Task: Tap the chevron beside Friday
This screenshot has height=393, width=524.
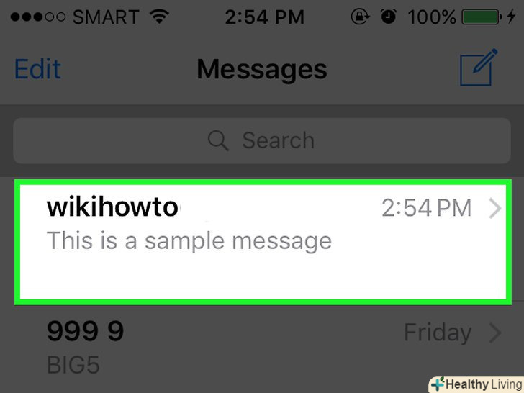Action: click(495, 333)
